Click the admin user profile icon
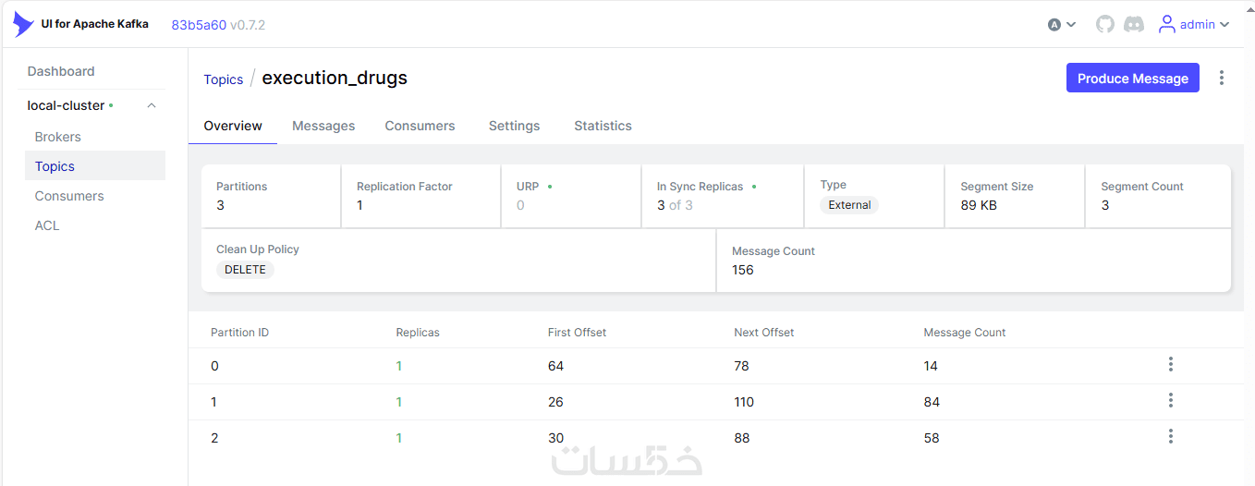Screen dimensions: 1255x486 (x=1167, y=25)
